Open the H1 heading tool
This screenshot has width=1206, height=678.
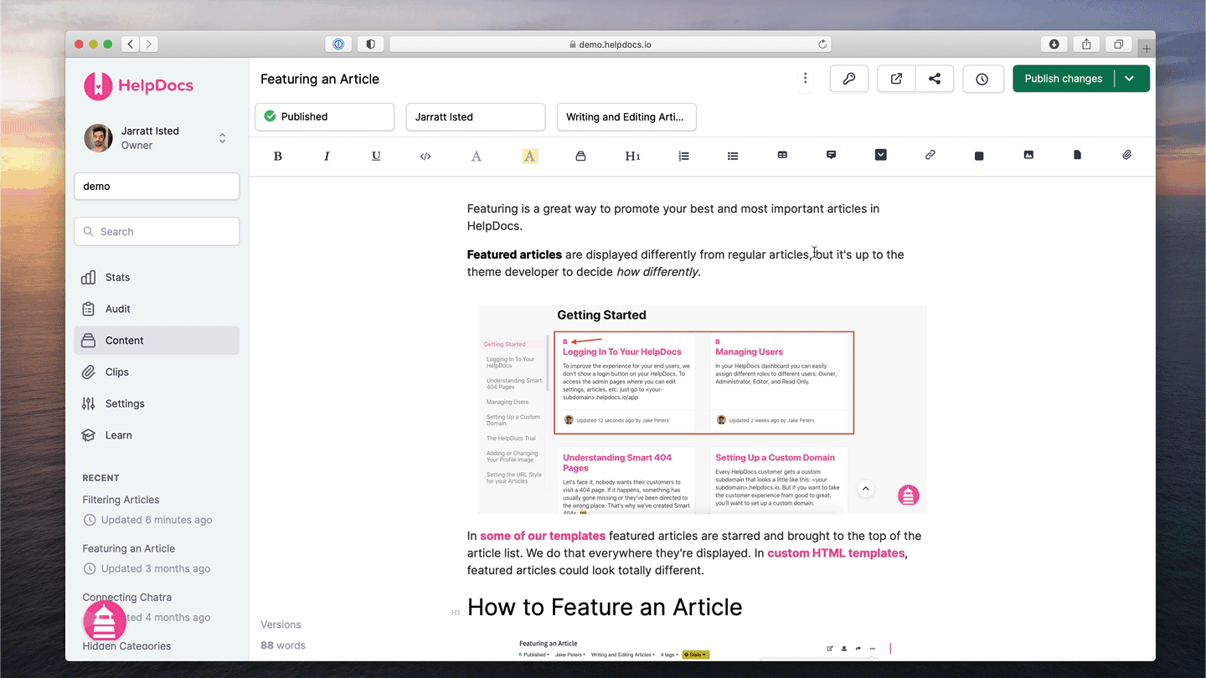632,156
